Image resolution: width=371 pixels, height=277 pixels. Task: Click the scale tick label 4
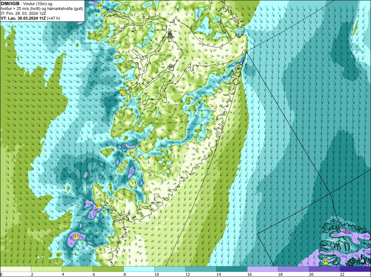[63, 274]
